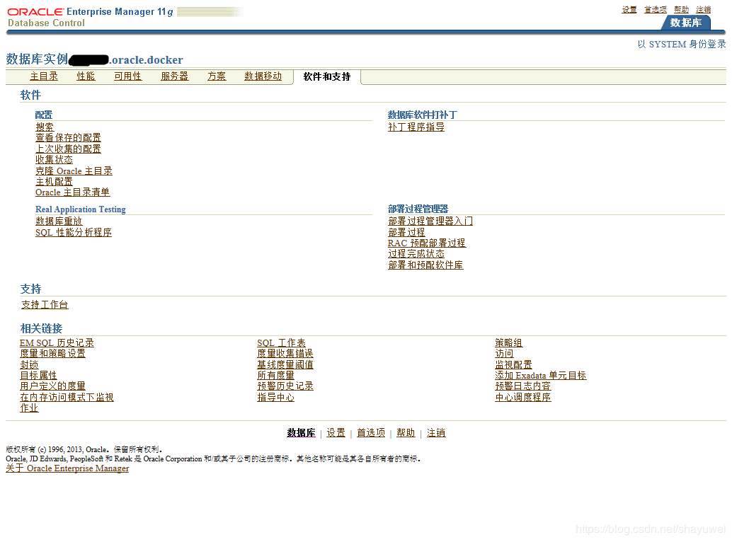Open the 主机配置 link
Image resolution: width=732 pixels, height=542 pixels.
(54, 181)
